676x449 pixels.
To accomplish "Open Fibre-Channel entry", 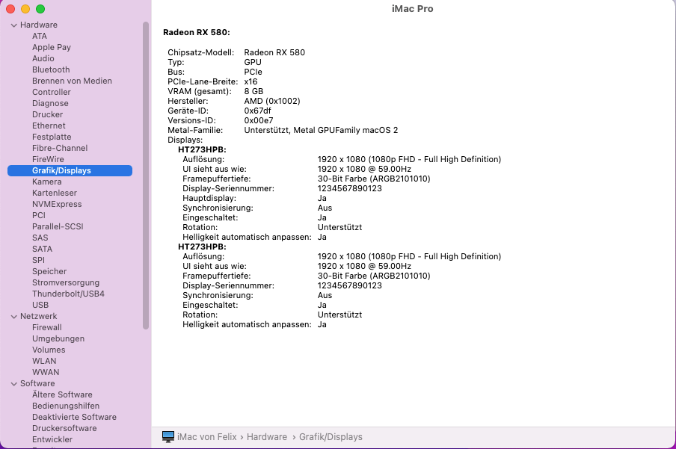I will (60, 148).
